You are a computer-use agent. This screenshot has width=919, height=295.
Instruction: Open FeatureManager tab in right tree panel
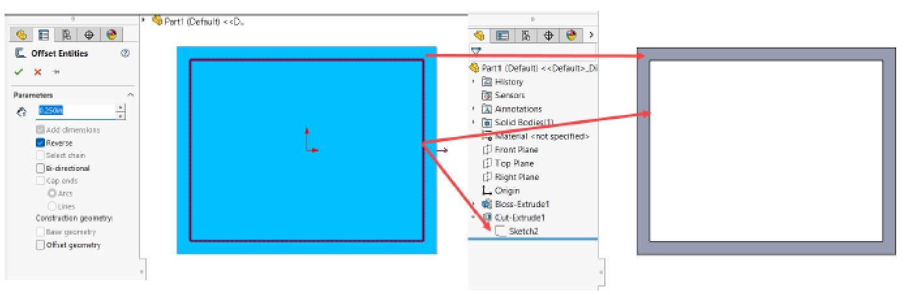click(479, 35)
